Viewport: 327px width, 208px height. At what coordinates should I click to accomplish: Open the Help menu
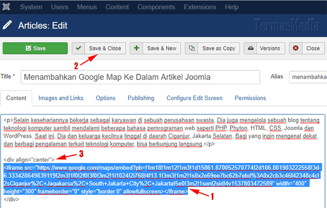[231, 7]
